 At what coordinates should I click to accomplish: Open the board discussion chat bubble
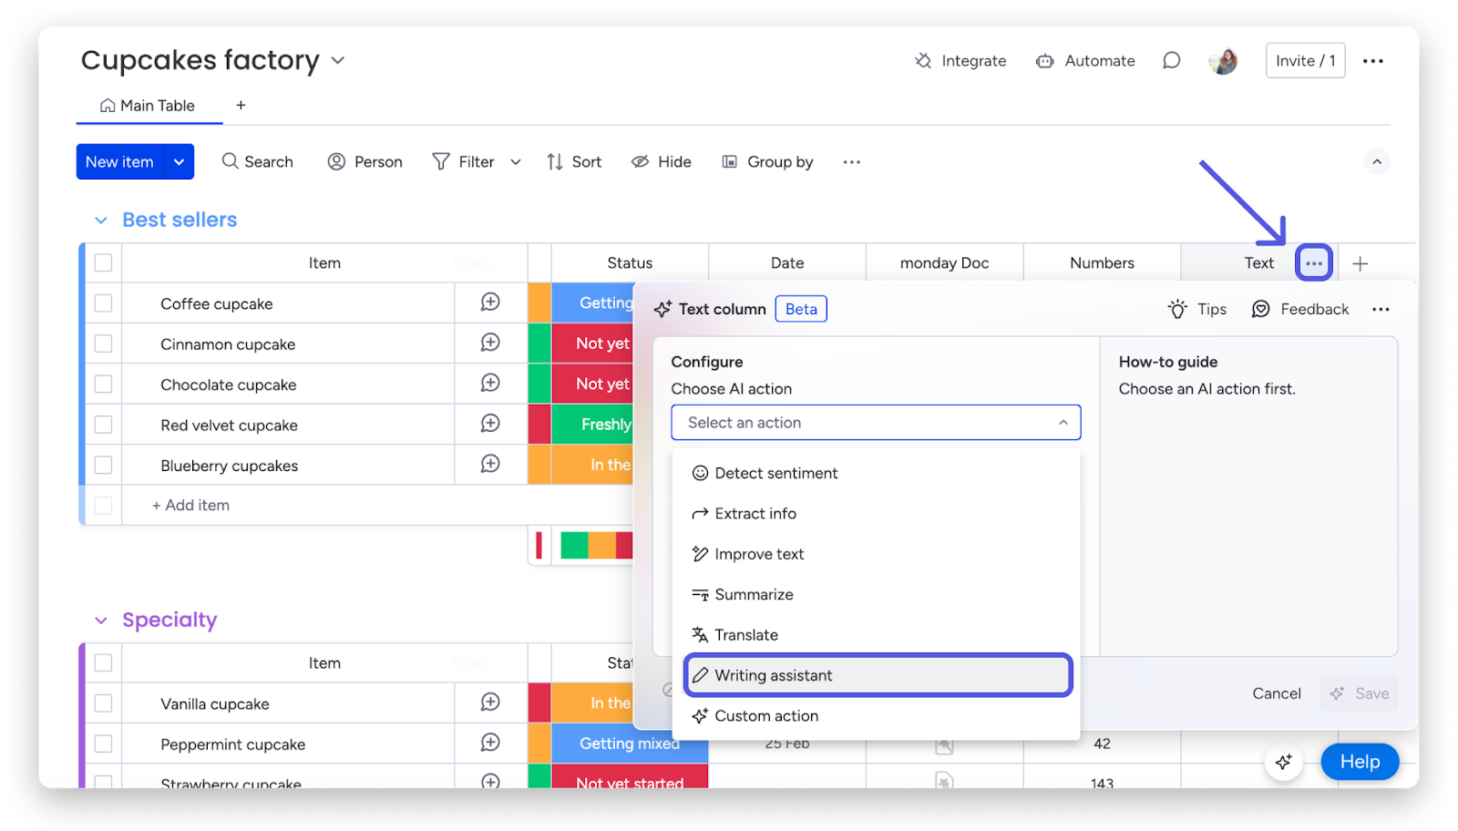[1172, 60]
